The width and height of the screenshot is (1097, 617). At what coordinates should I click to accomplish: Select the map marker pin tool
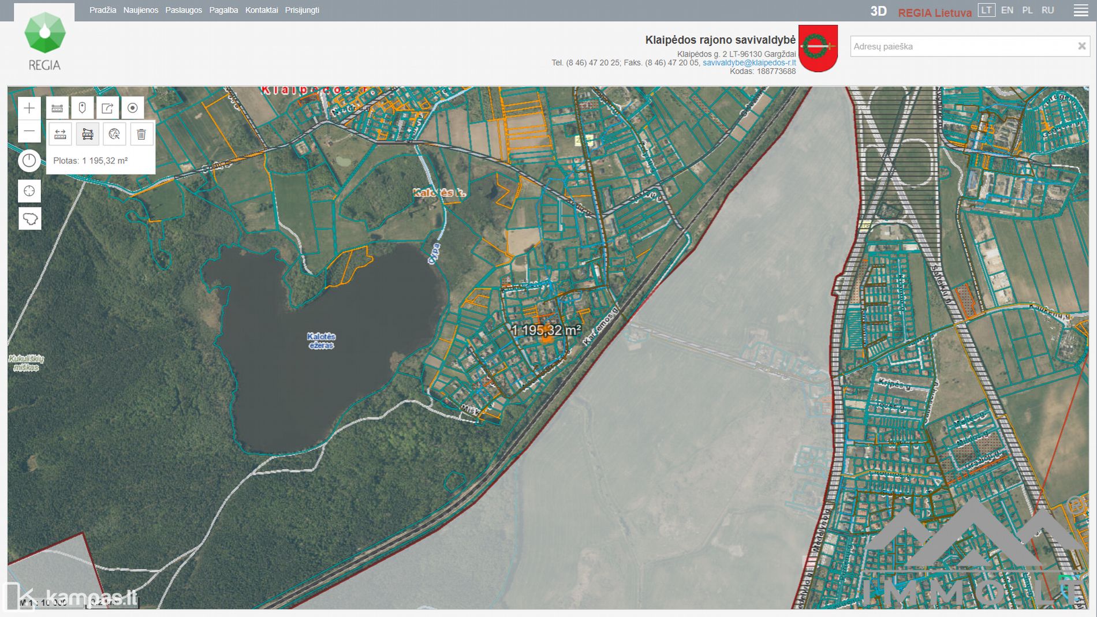point(82,108)
